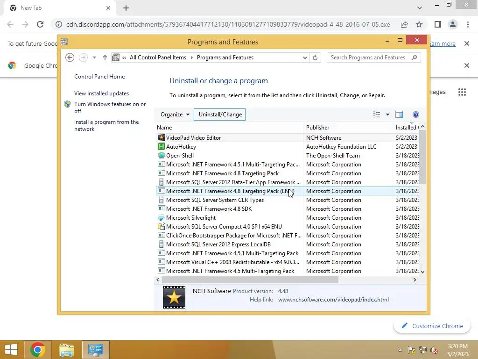
Task: Click Chrome share page icon
Action: [x=404, y=24]
